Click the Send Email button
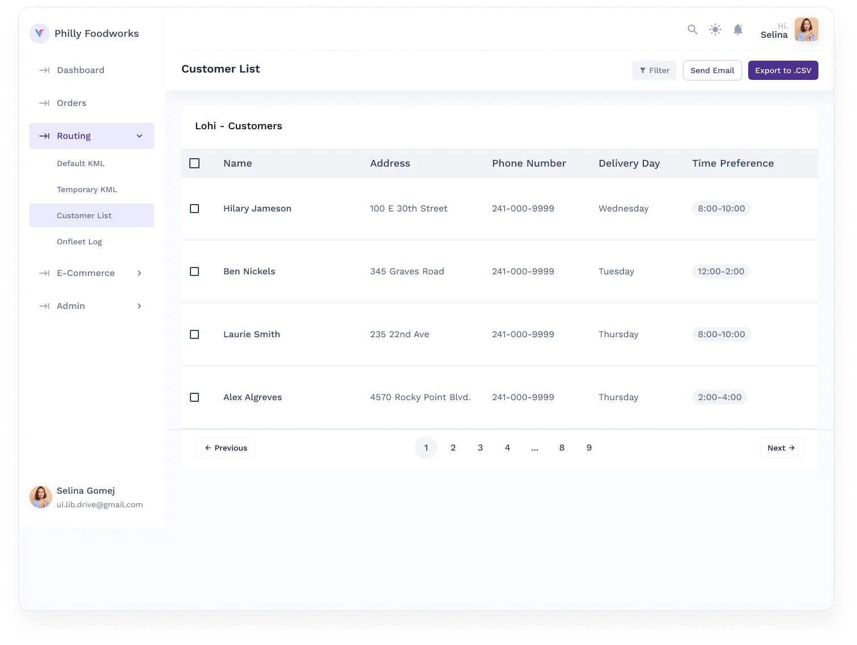The image size is (857, 645). coord(712,70)
